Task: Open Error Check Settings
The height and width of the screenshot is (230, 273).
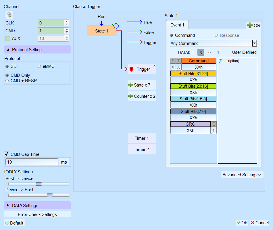Action: pyautogui.click(x=37, y=214)
